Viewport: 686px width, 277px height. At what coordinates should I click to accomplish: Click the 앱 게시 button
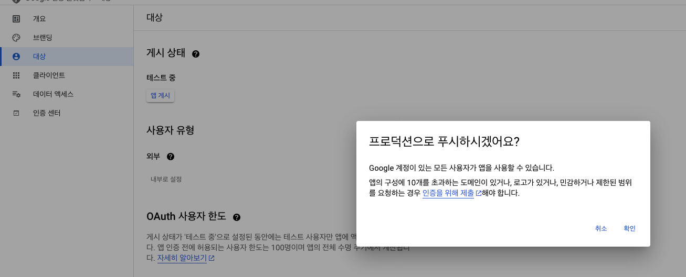click(160, 95)
